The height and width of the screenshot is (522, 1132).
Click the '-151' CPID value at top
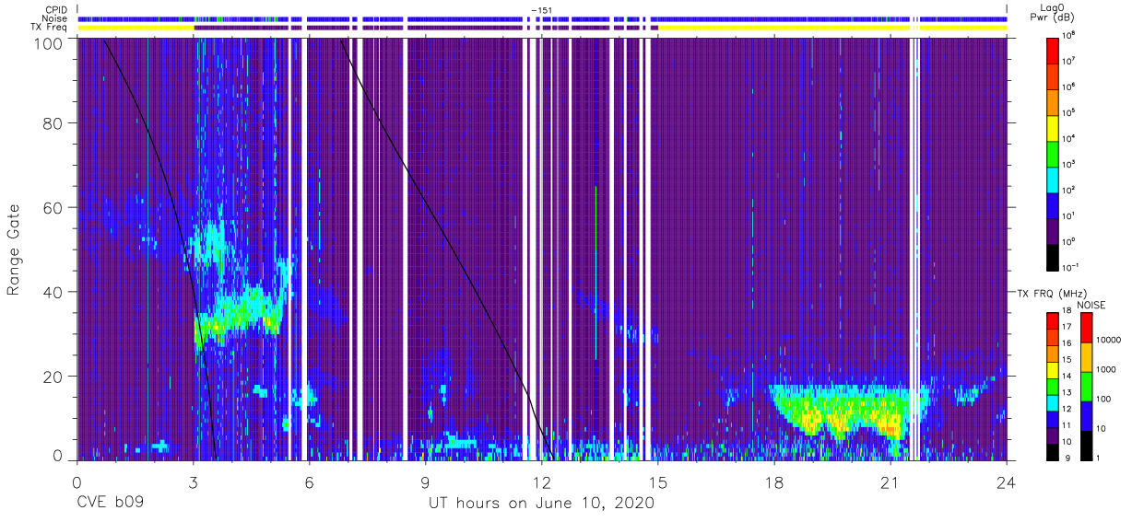coord(542,10)
